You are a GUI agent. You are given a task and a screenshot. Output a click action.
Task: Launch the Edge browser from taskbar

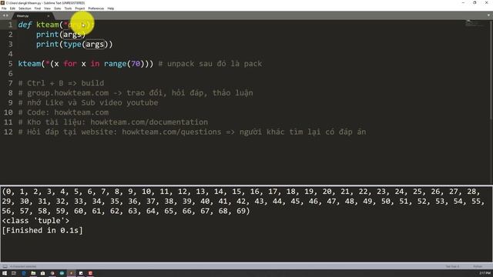pos(24,273)
